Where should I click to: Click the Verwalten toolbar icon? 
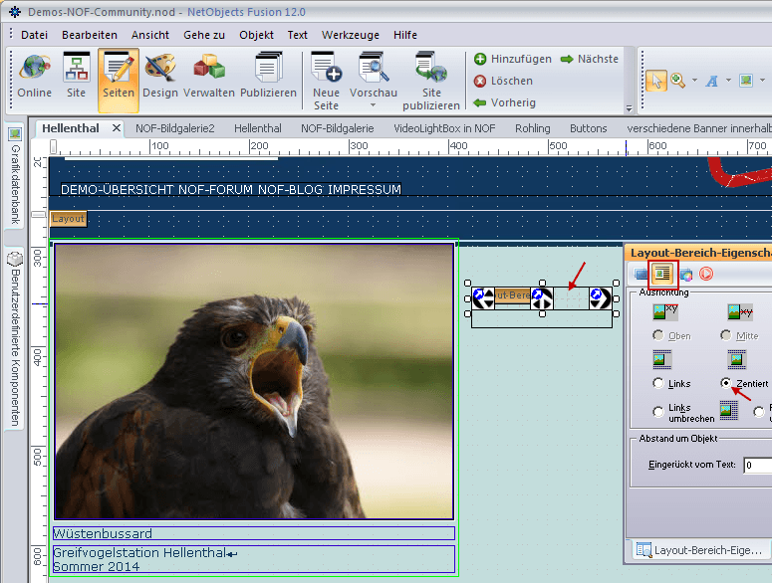[209, 76]
